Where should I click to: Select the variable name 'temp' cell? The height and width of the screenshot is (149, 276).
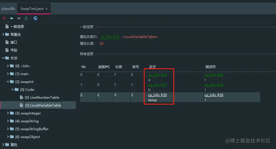point(153,100)
